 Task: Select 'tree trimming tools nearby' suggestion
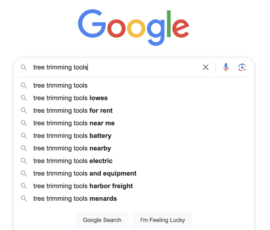tap(72, 148)
